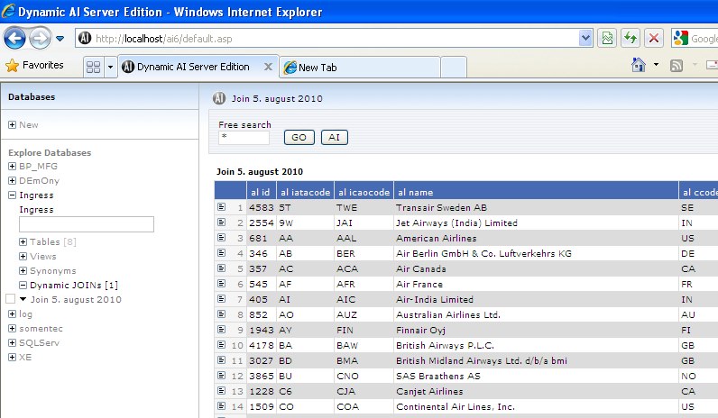Select cell text 'Air France'
Image resolution: width=718 pixels, height=418 pixels.
(419, 284)
